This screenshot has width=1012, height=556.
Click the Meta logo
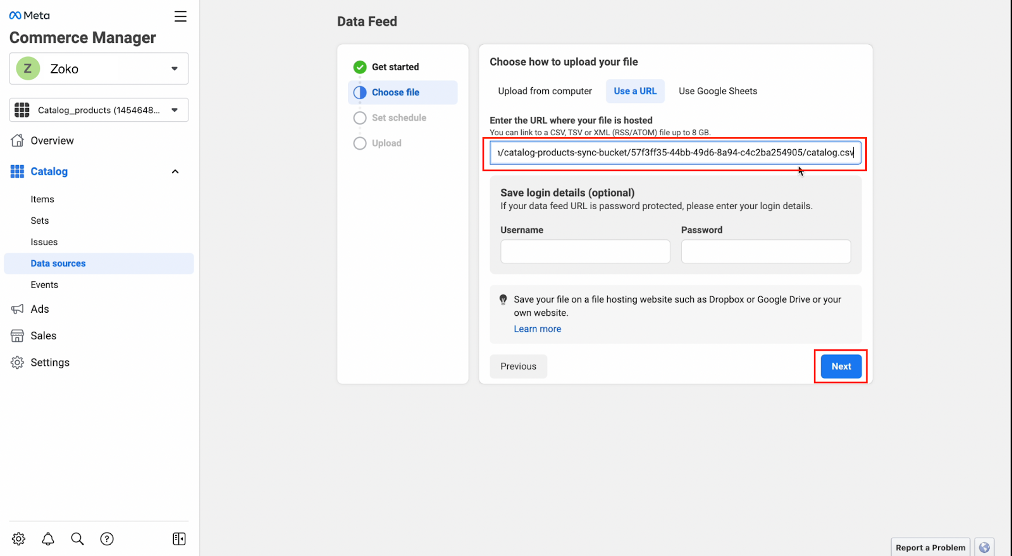30,15
